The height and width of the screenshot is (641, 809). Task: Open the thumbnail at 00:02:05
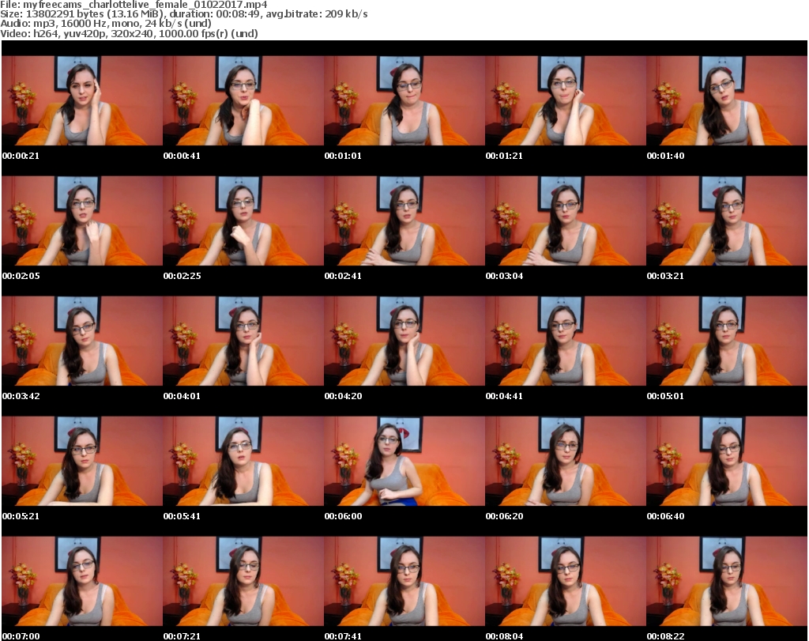tap(82, 221)
